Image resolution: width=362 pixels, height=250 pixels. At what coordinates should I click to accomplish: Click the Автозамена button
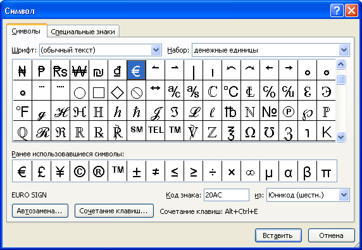tap(40, 211)
